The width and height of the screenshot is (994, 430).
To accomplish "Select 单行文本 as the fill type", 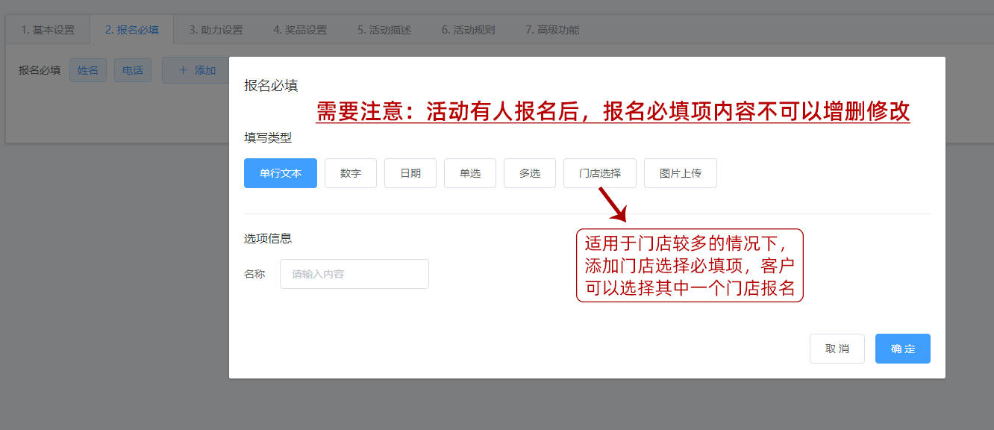I will [x=281, y=173].
